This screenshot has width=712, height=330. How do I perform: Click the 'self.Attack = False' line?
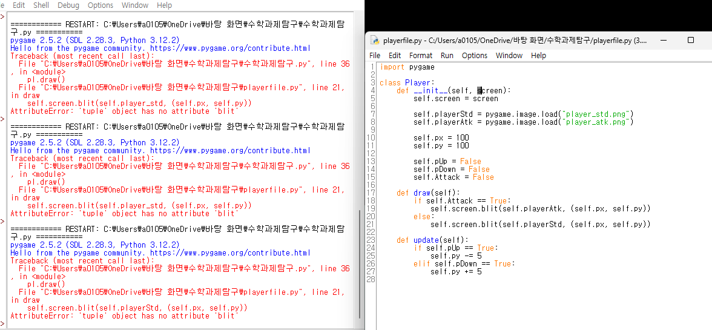(453, 177)
